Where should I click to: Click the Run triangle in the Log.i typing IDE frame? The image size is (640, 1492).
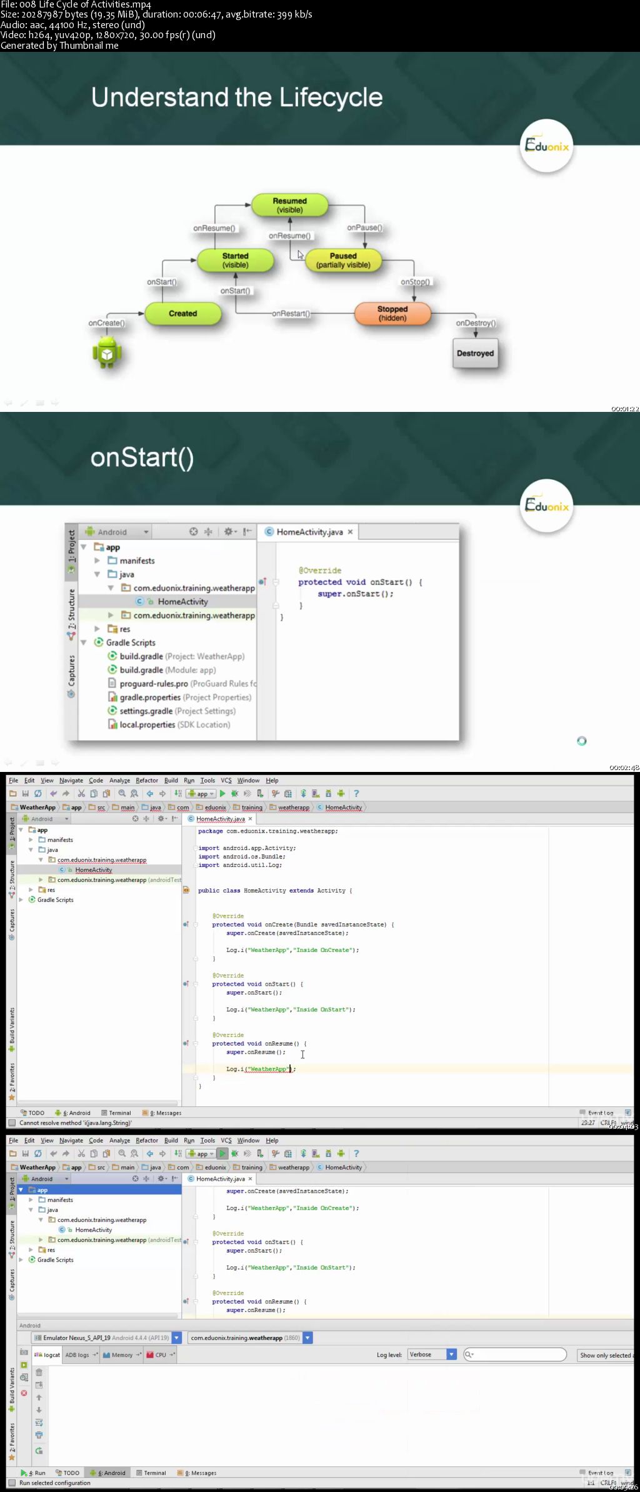tap(222, 794)
